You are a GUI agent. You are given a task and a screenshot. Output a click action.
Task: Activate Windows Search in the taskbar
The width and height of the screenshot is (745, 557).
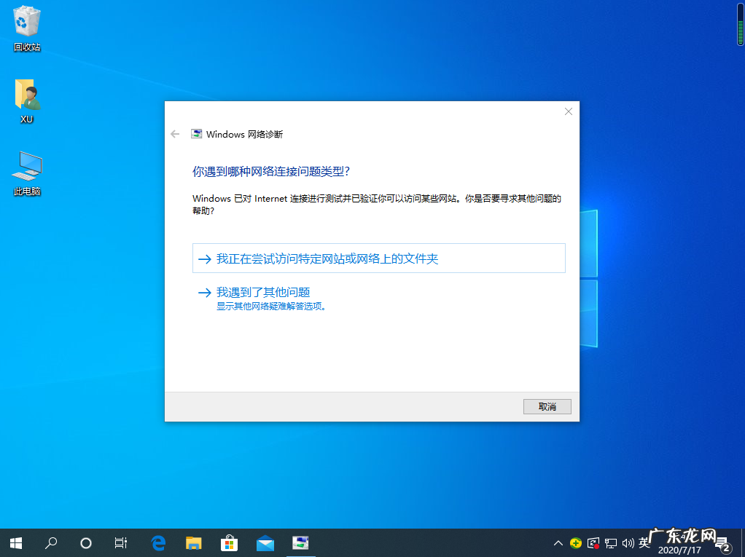(51, 543)
